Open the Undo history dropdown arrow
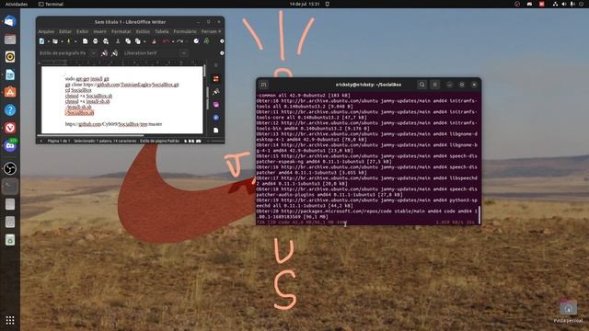 172,41
